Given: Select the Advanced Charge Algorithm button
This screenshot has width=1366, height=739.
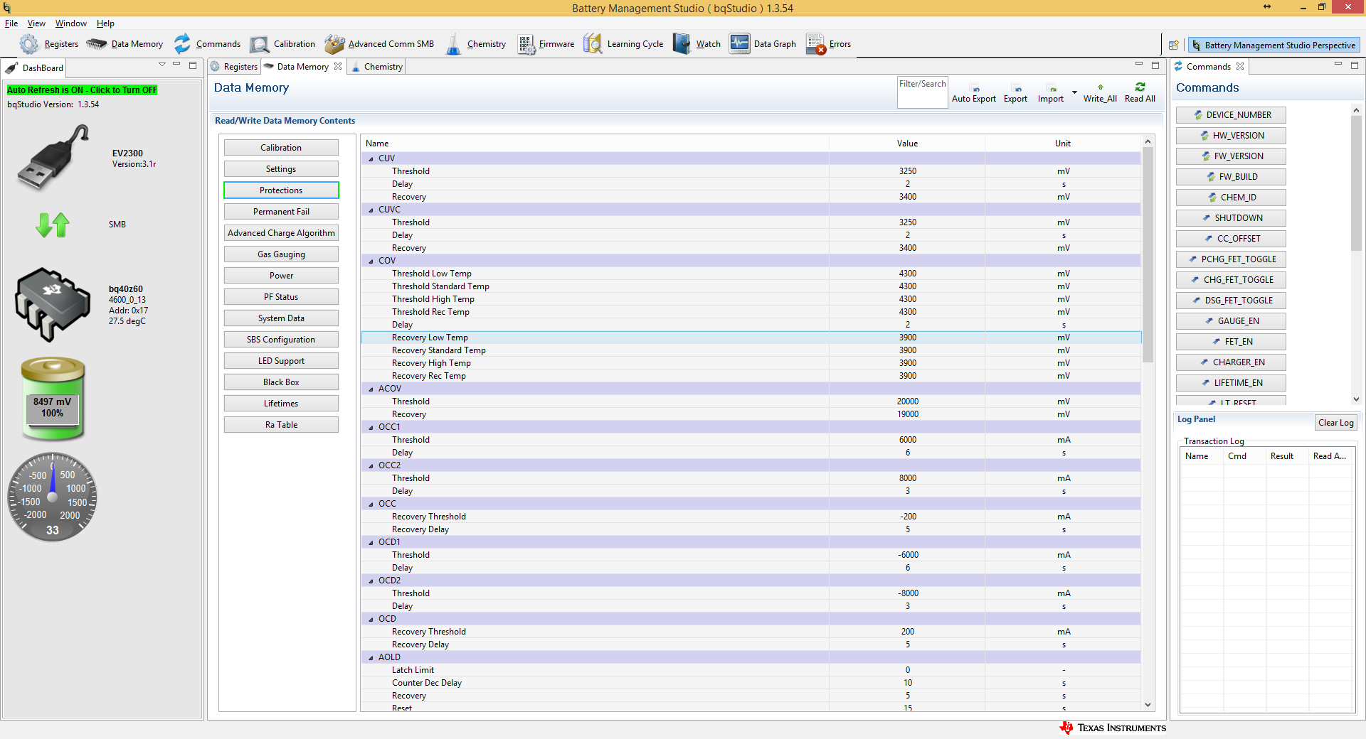Looking at the screenshot, I should pos(281,233).
